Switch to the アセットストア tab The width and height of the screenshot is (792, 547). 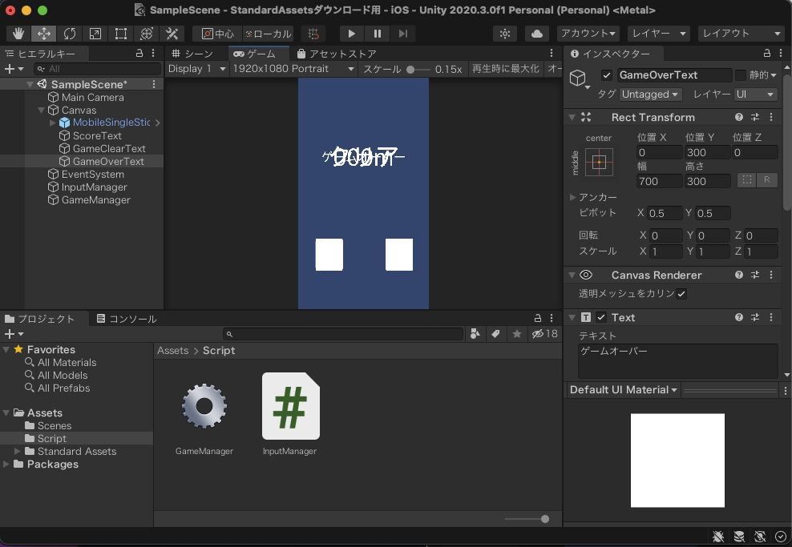click(337, 54)
